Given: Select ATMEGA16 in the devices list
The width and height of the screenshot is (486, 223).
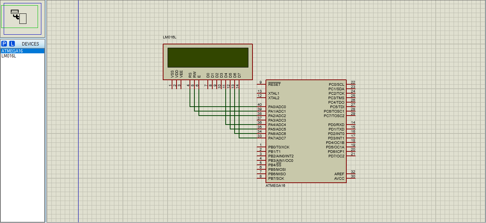Looking at the screenshot, I should [12, 51].
